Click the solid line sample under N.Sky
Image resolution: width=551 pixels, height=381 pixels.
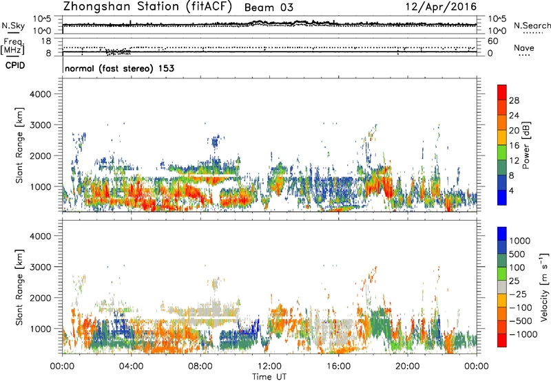click(x=12, y=32)
